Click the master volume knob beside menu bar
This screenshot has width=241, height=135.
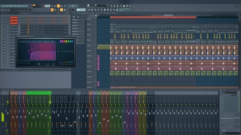(x=30, y=6)
